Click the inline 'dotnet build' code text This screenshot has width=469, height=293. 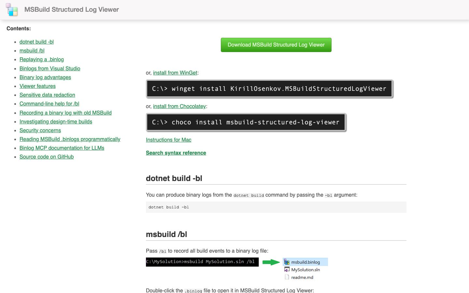pos(249,195)
